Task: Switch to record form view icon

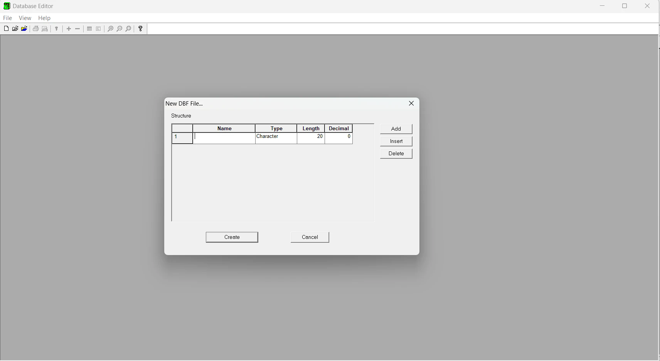Action: point(98,29)
